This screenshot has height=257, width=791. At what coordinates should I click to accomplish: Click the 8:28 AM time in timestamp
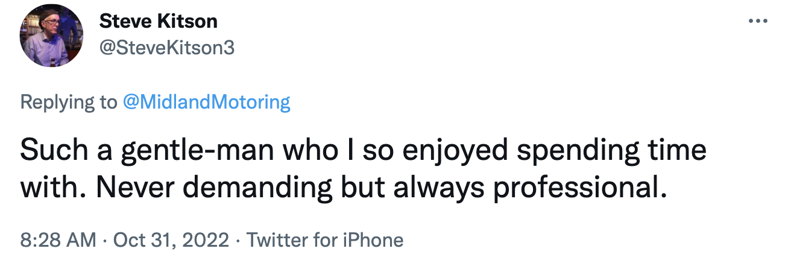pos(58,240)
